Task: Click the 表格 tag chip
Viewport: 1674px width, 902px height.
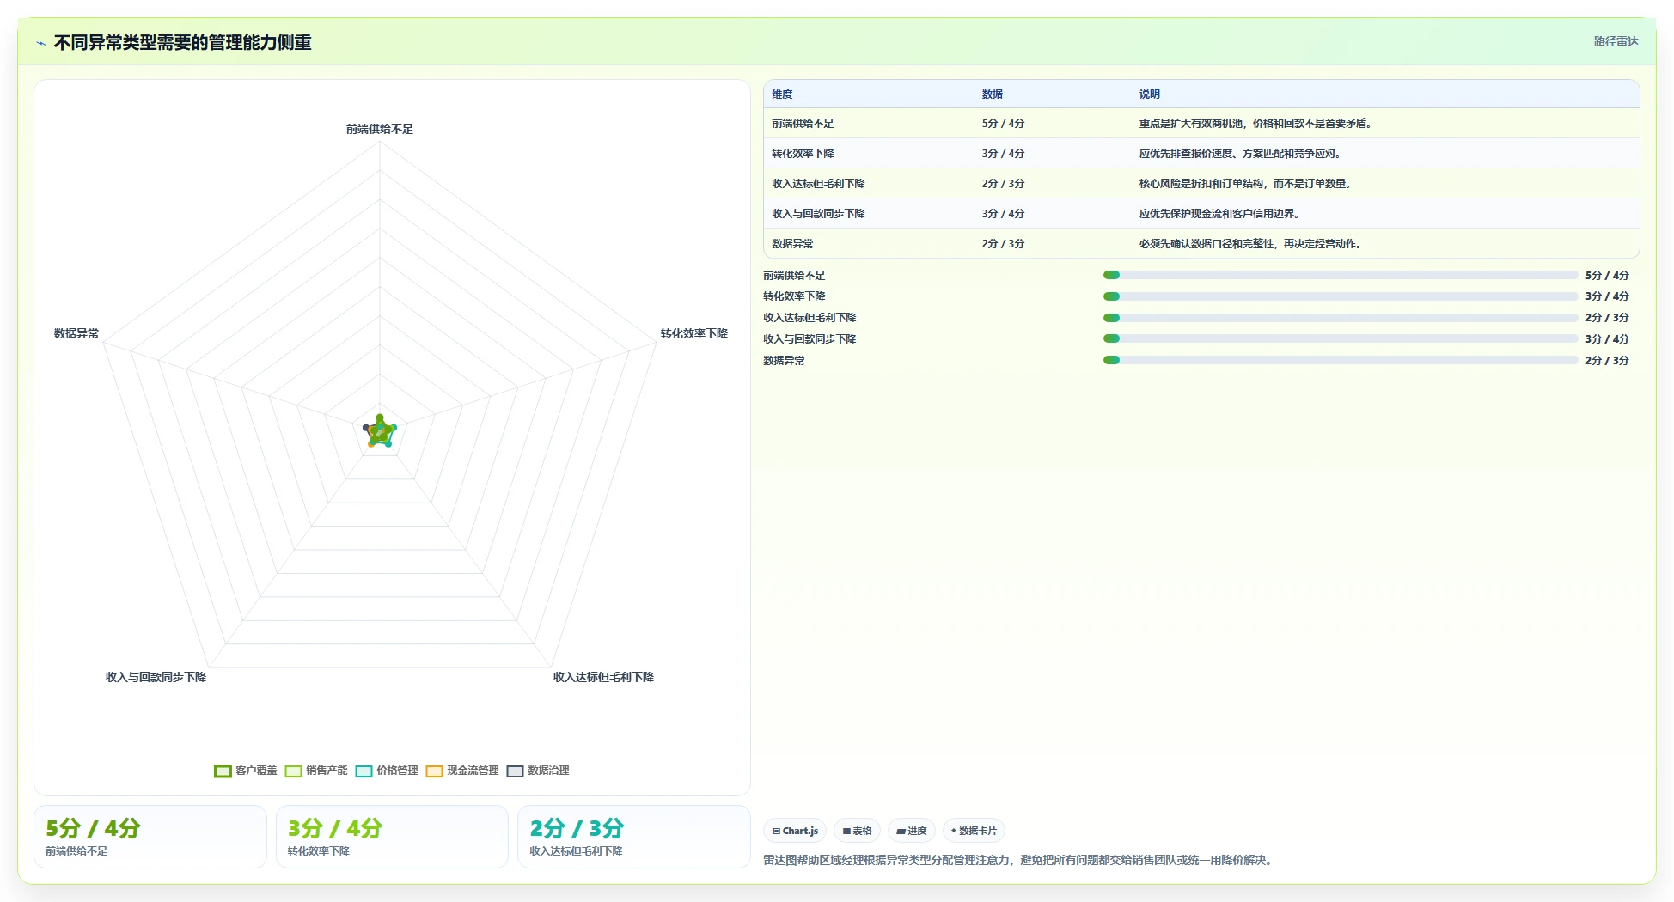Action: point(857,831)
